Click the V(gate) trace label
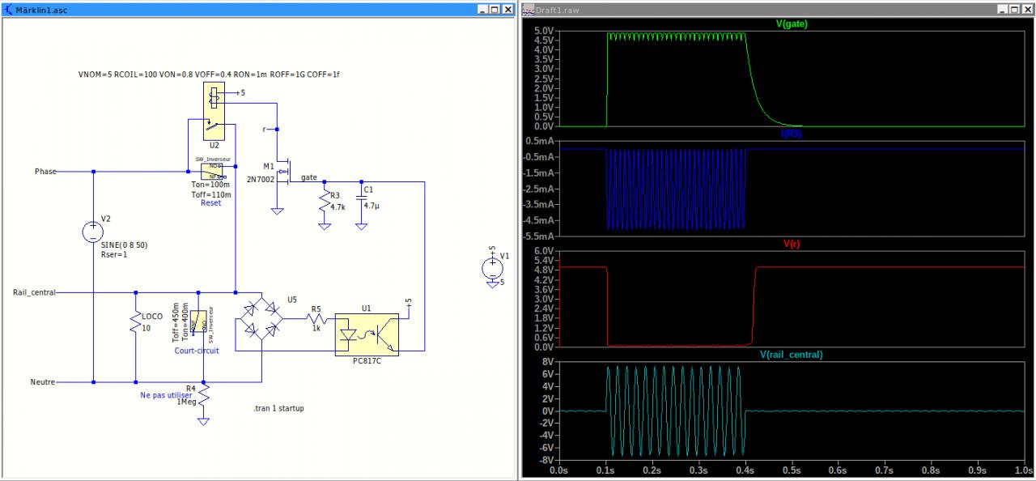1036x481 pixels. (x=791, y=23)
